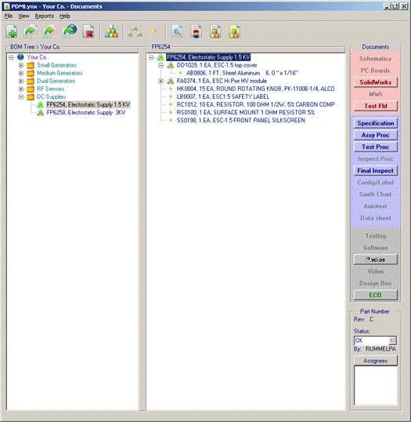Open the Reports menu

(45, 16)
